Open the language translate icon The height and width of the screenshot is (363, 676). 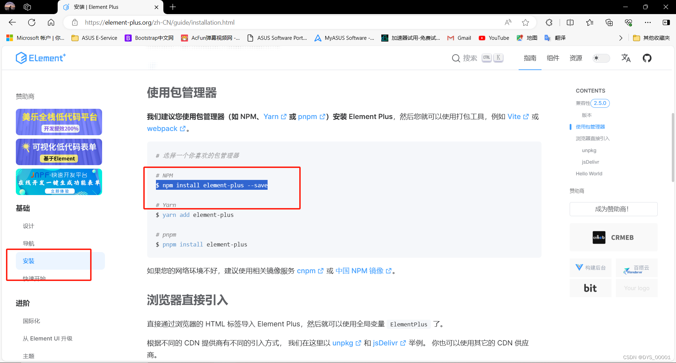626,58
